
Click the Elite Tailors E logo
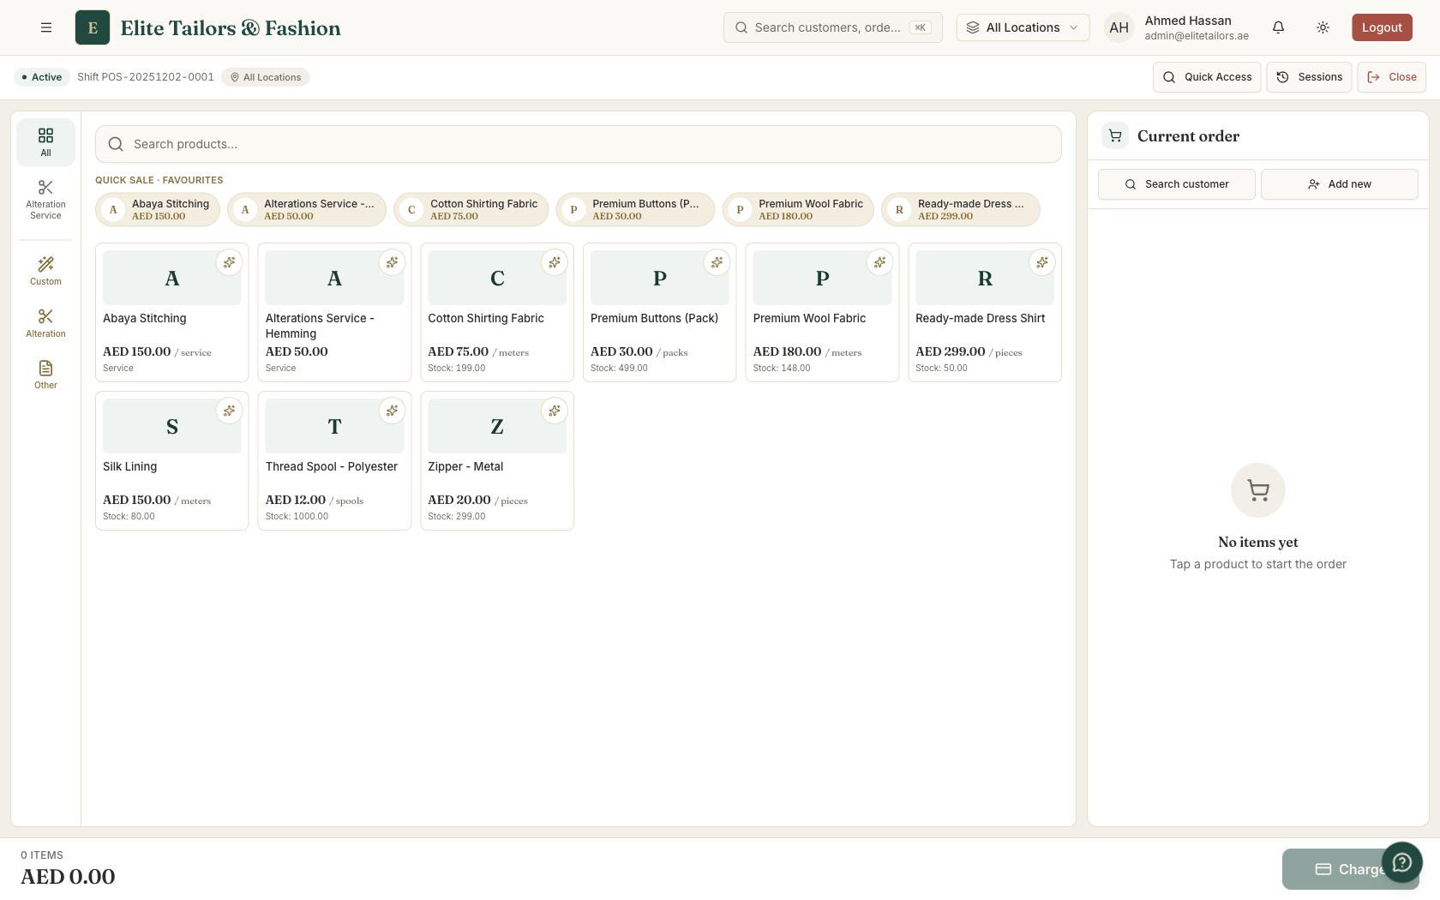[93, 27]
